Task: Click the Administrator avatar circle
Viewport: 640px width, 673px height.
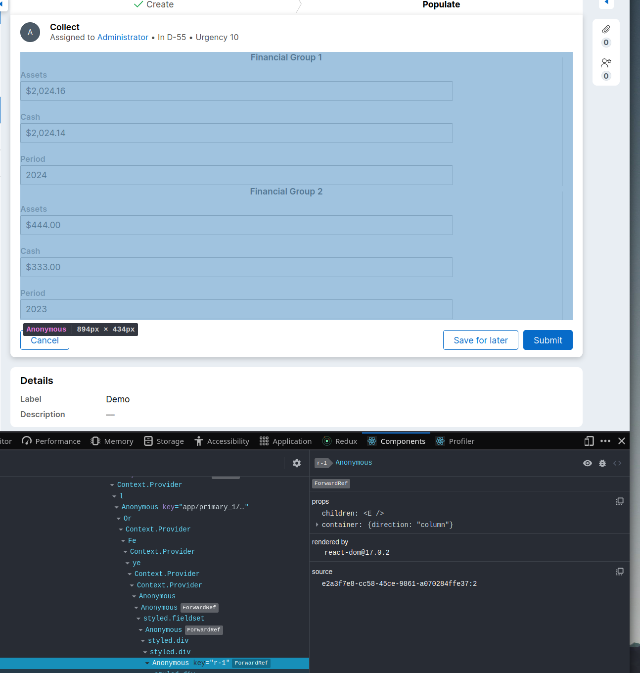Action: point(30,32)
